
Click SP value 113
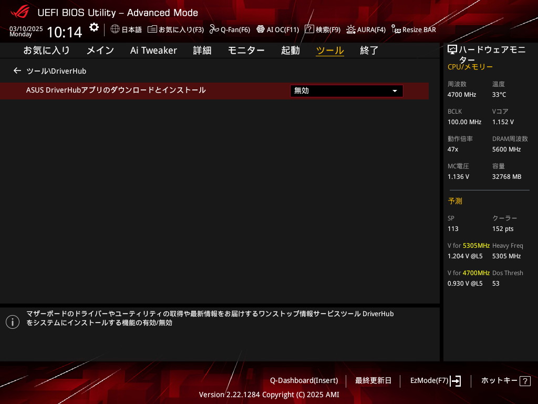(453, 229)
